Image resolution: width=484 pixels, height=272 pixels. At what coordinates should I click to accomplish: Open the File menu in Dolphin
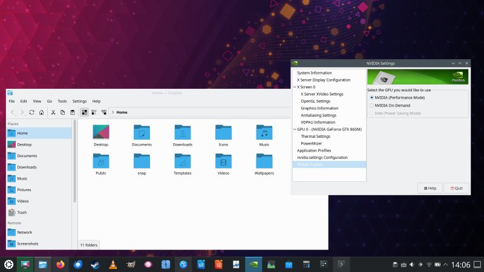[11, 101]
